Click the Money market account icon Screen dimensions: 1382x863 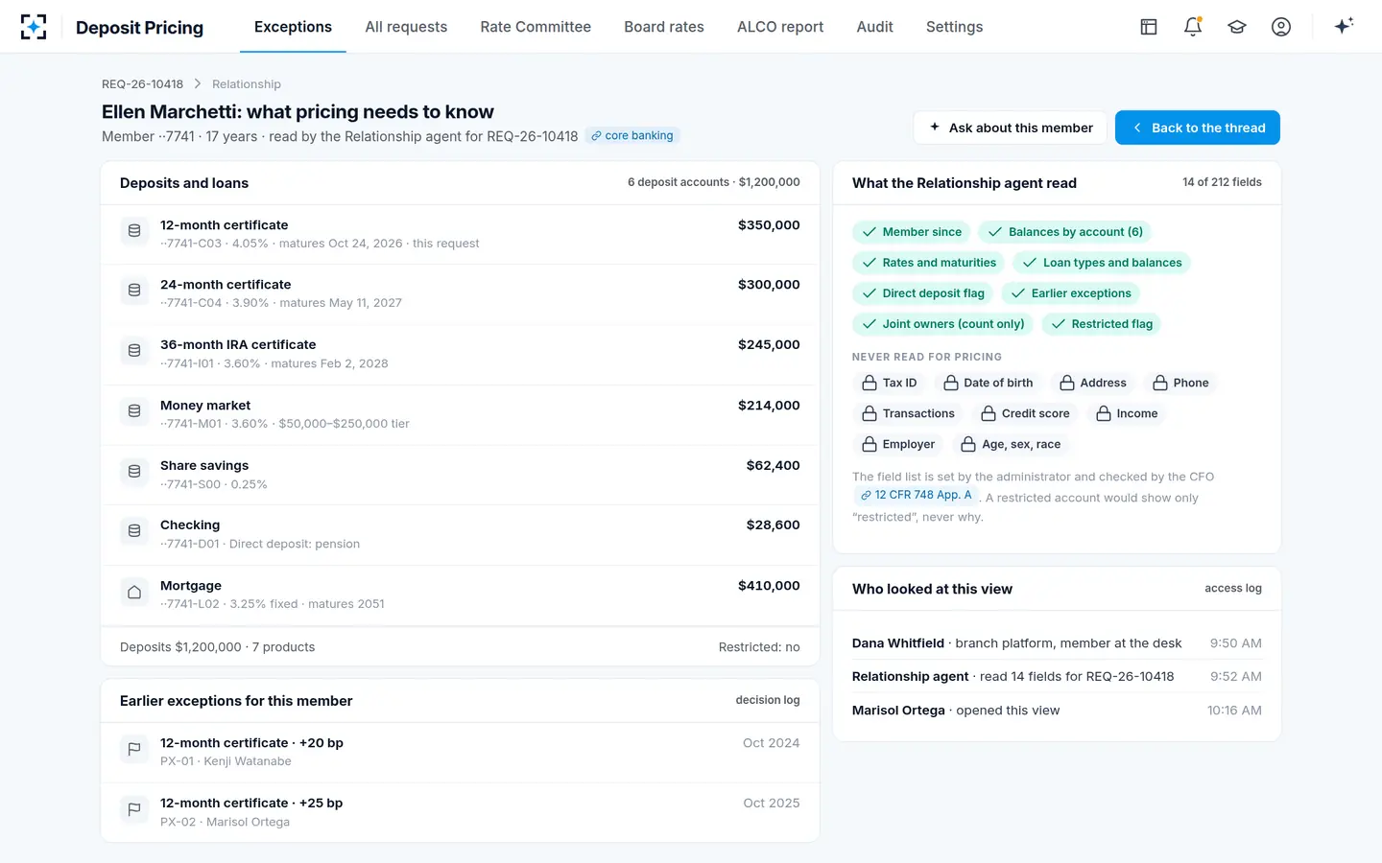[134, 411]
